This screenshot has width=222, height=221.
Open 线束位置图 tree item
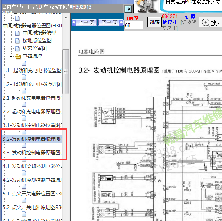35,48
